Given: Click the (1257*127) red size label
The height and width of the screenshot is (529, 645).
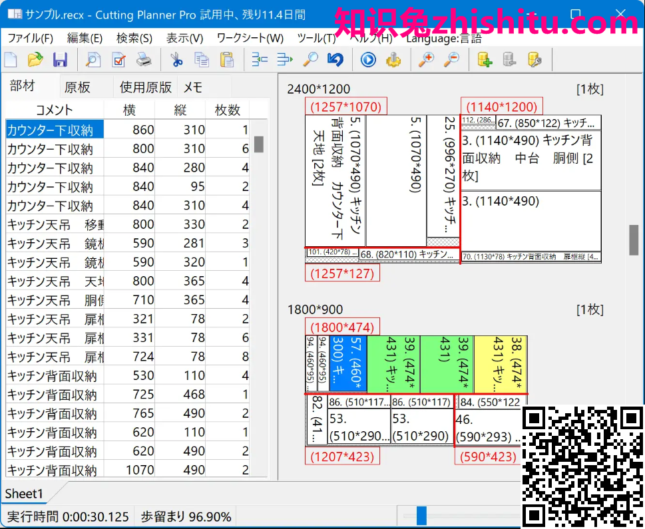Looking at the screenshot, I should 342,273.
